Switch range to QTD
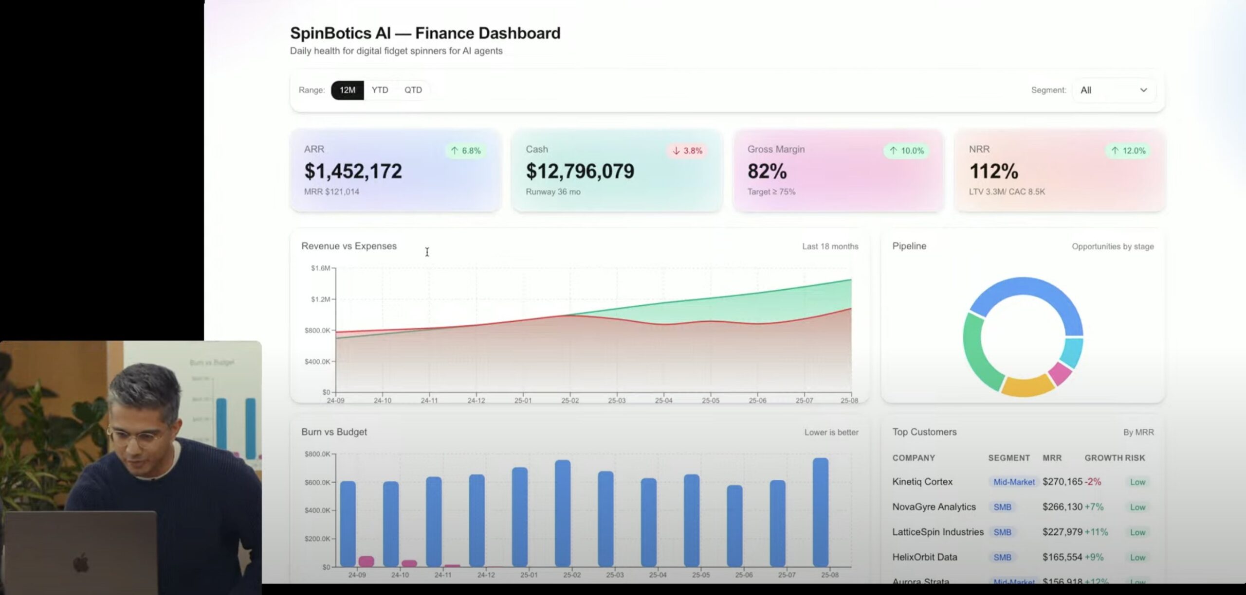Image resolution: width=1246 pixels, height=595 pixels. 413,90
